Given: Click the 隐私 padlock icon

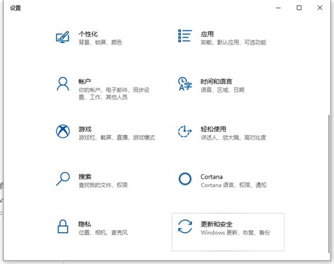Looking at the screenshot, I should (63, 227).
